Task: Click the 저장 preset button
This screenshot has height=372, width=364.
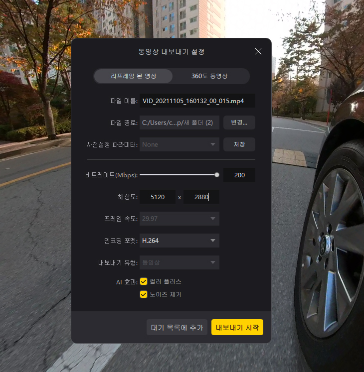Action: [239, 144]
